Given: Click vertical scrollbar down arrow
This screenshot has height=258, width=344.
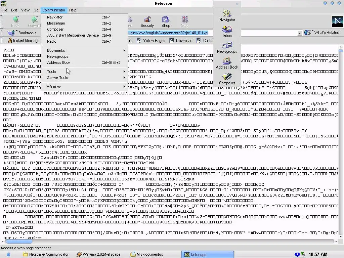Looking at the screenshot, I should 341,237.
